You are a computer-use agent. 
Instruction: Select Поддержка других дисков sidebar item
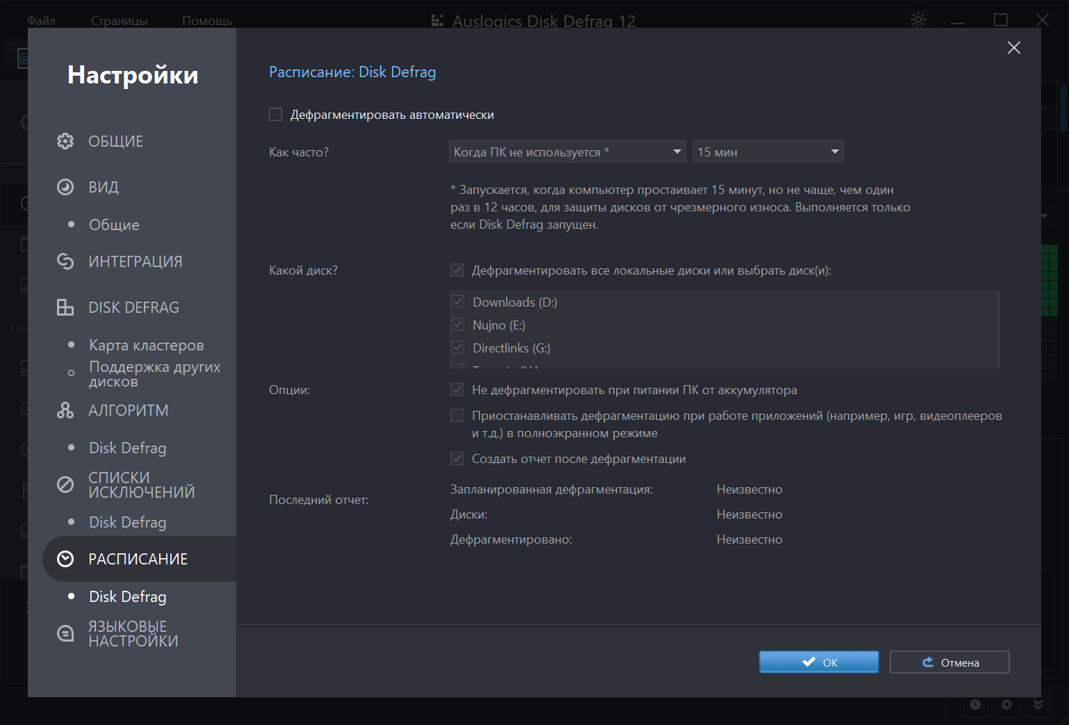point(154,374)
